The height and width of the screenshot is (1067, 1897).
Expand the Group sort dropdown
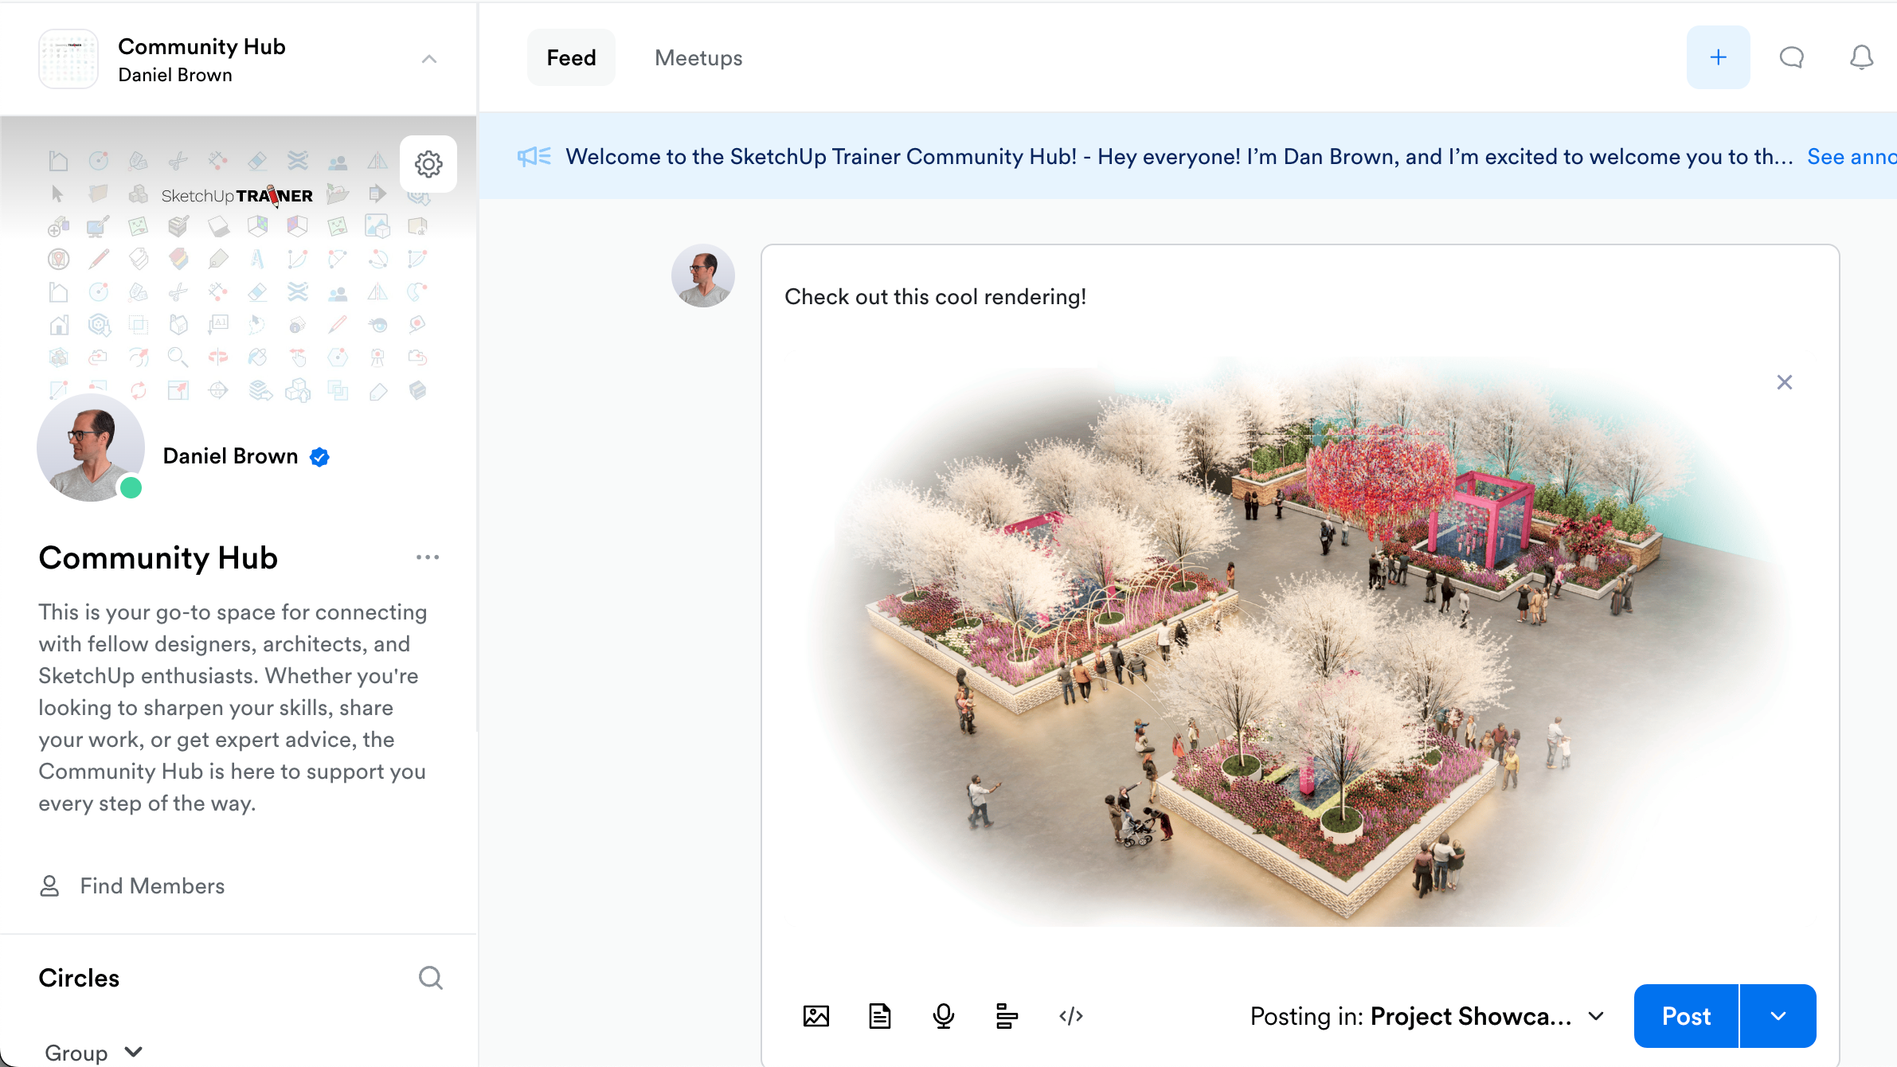93,1053
